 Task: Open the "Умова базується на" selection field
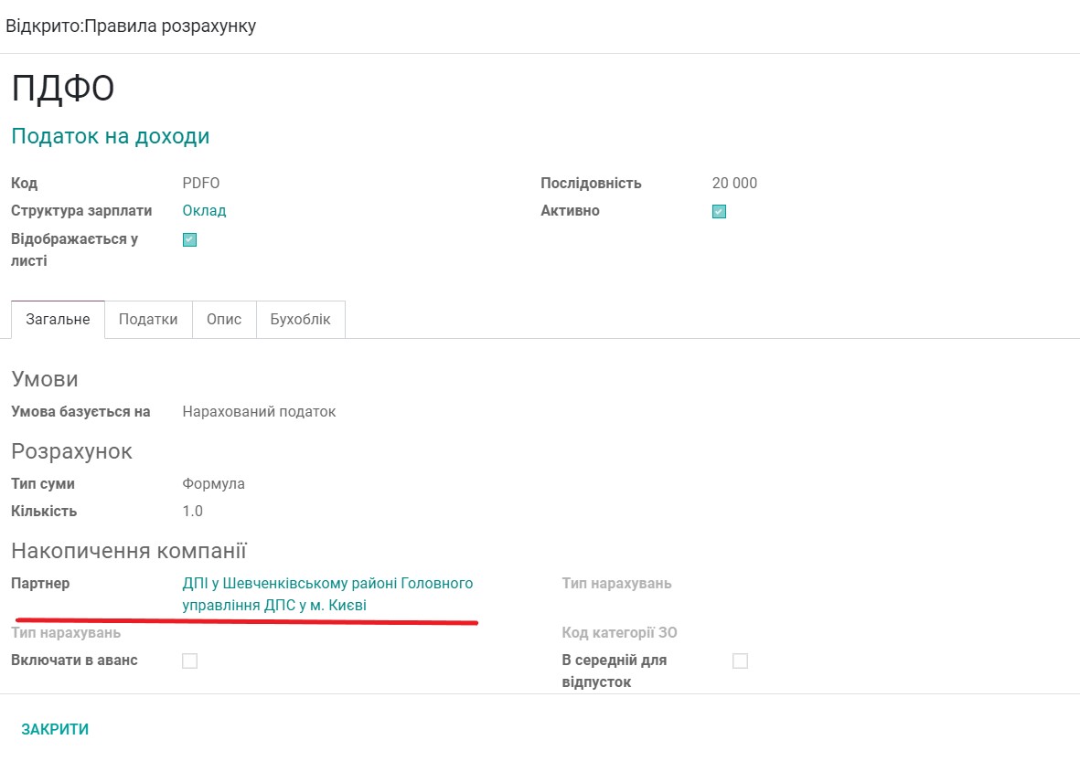click(x=259, y=411)
